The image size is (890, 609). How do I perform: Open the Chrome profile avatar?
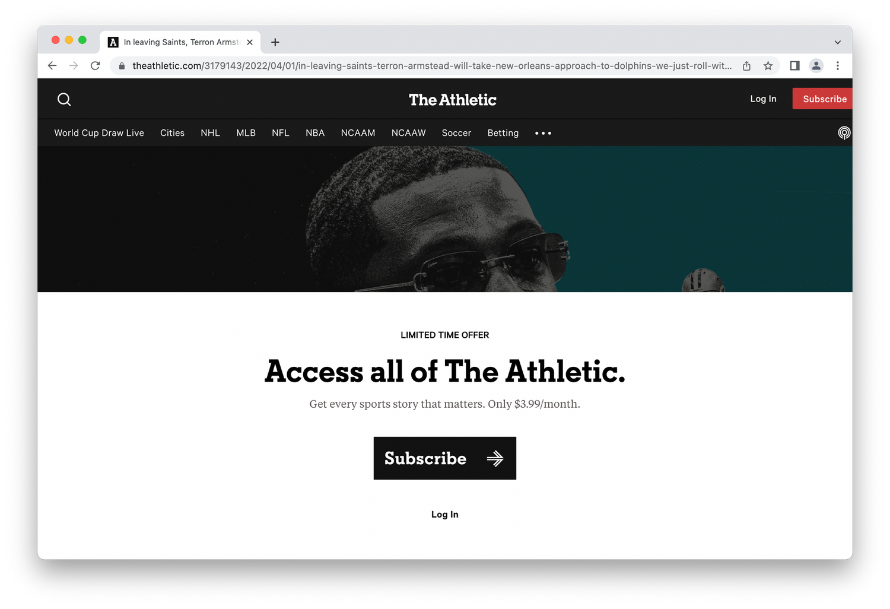[816, 66]
